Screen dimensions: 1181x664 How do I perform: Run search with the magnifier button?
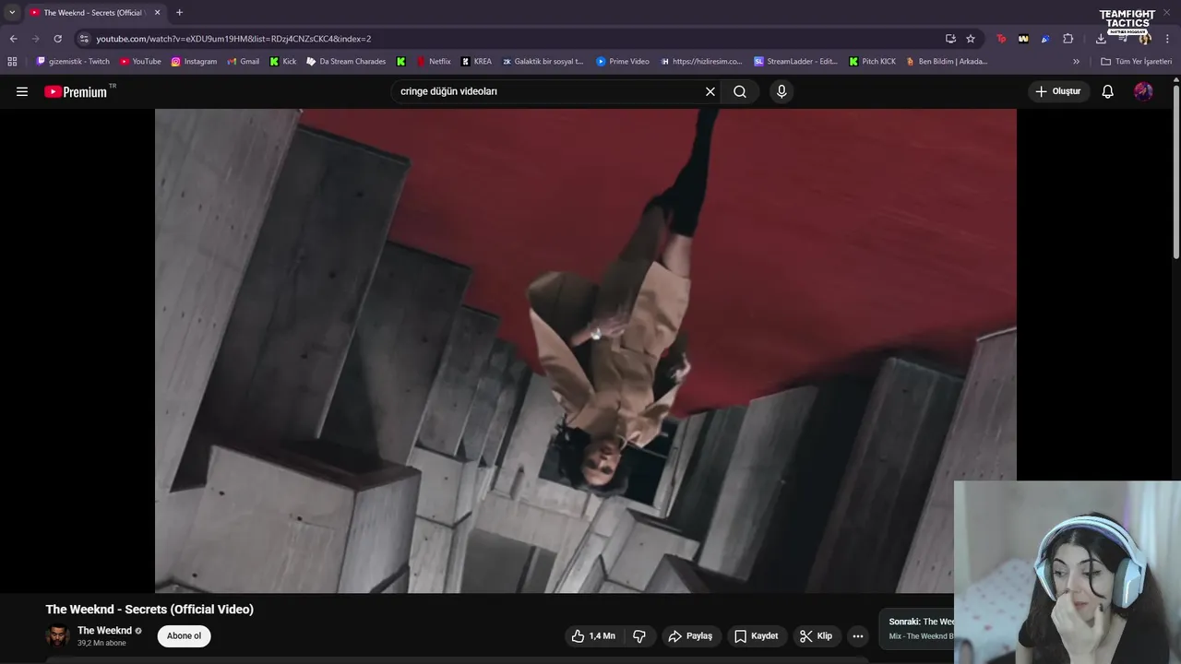[x=740, y=91]
